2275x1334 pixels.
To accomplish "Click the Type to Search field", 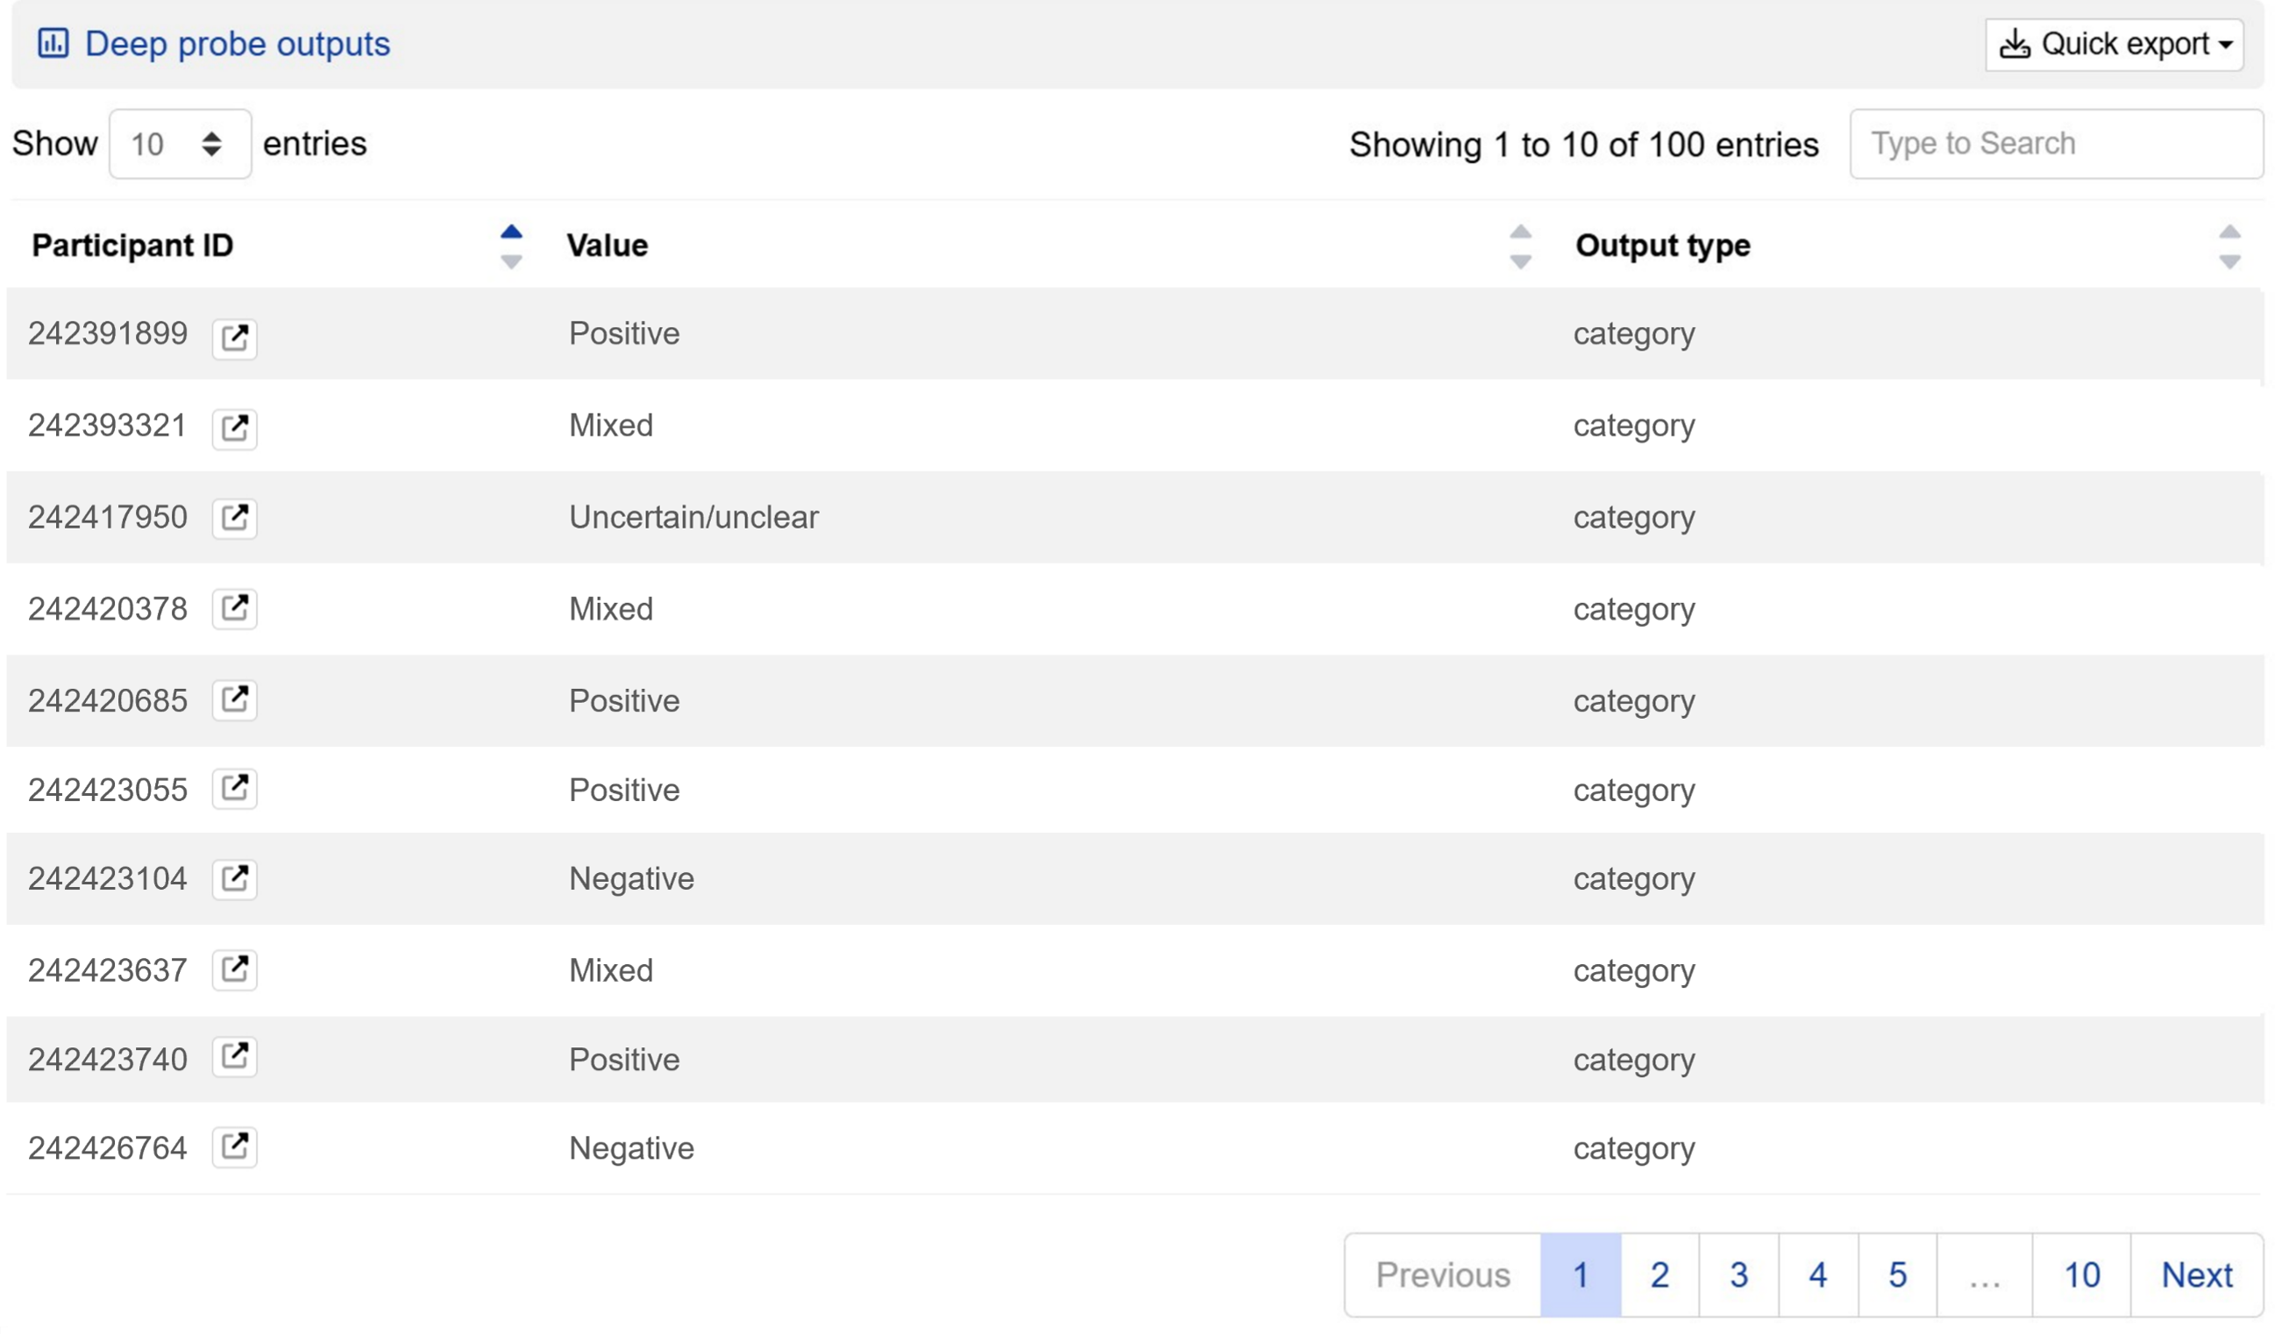I will click(x=2055, y=145).
